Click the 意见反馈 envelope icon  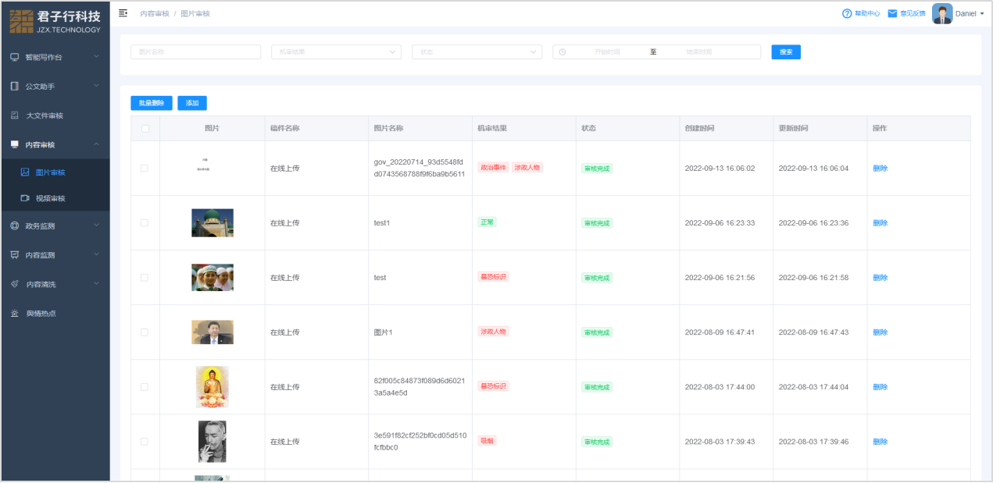pos(892,13)
